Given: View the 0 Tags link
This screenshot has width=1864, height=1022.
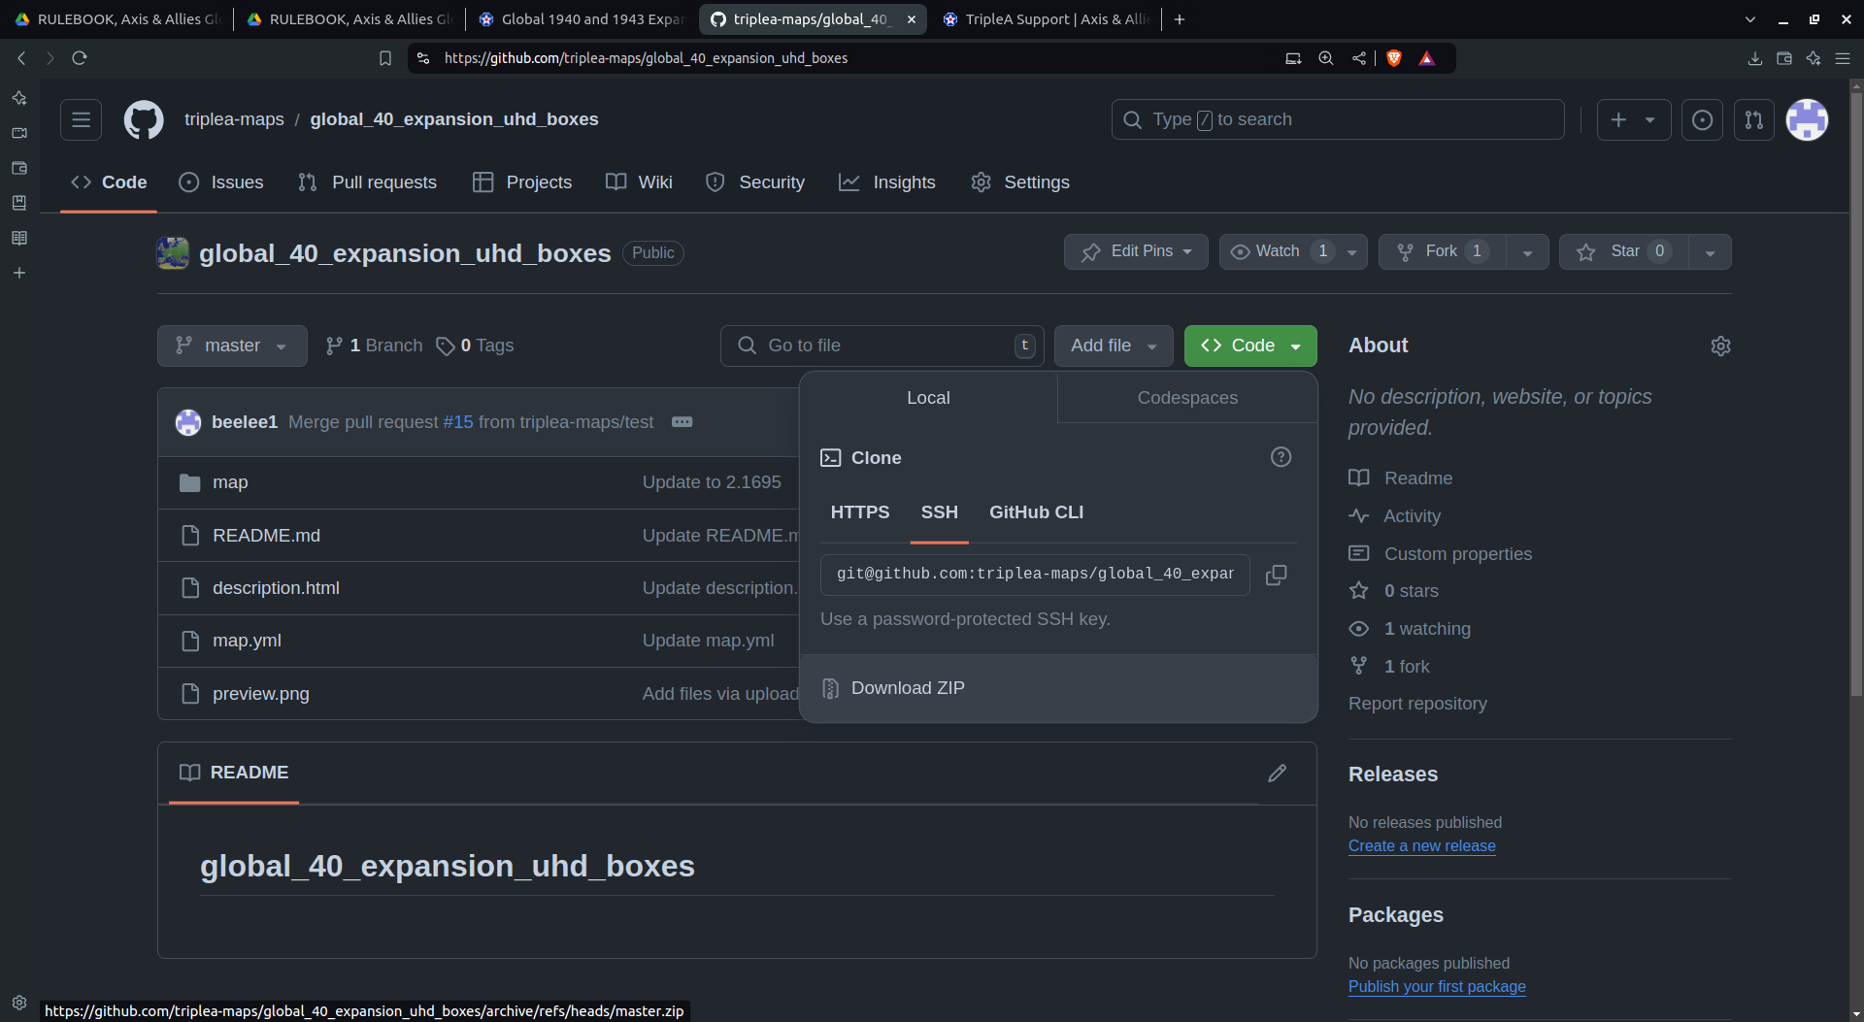Looking at the screenshot, I should click(475, 346).
